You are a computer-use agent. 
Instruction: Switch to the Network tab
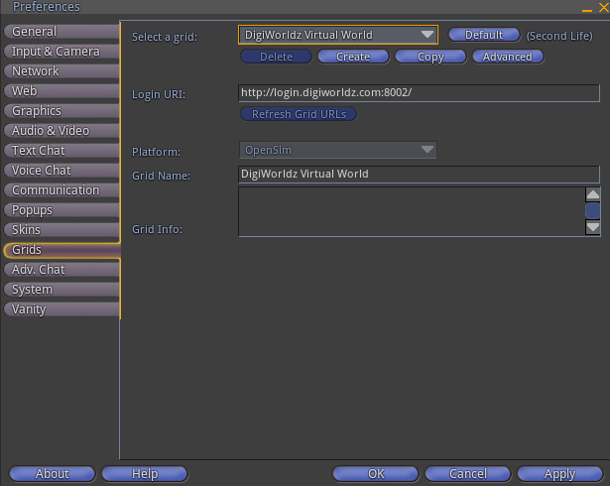click(x=61, y=71)
